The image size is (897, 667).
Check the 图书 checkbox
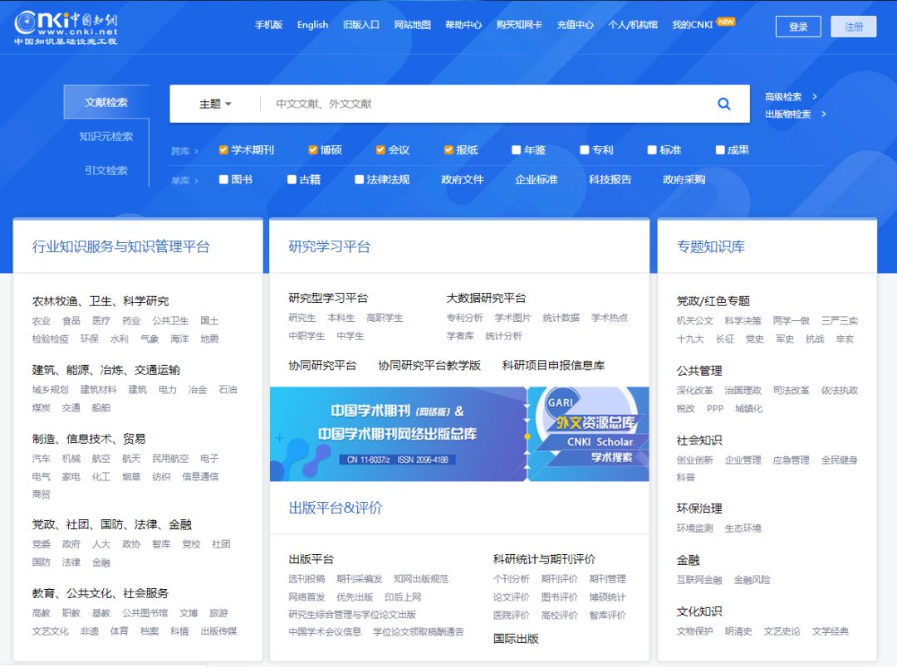[x=223, y=179]
